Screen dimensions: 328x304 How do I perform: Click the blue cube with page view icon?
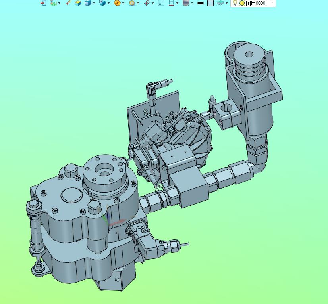point(102,3)
